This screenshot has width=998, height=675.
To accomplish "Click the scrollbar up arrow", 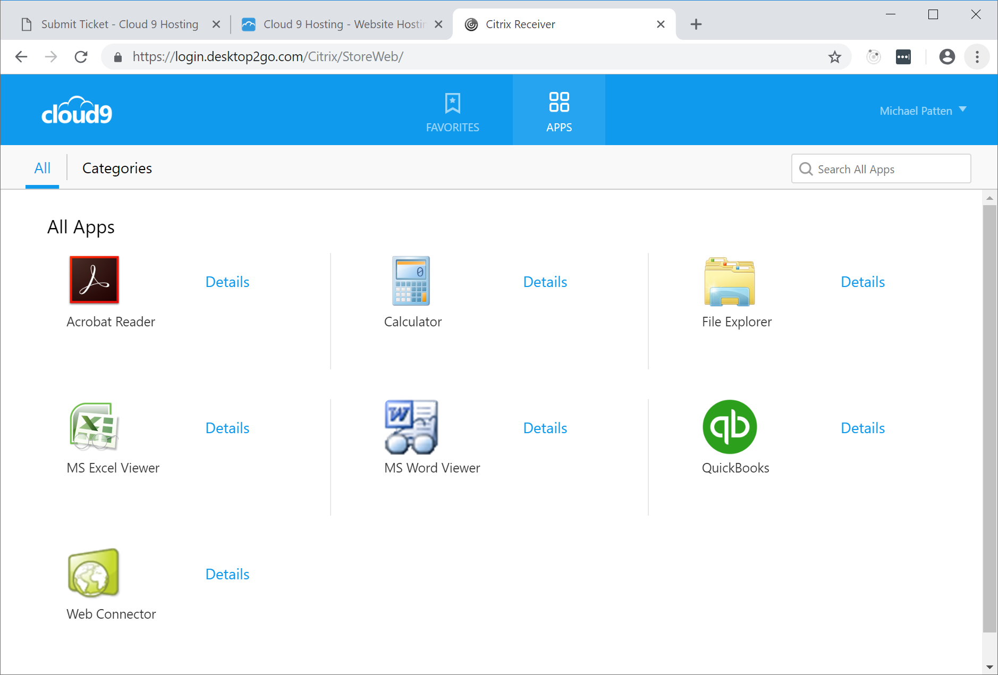I will pos(989,198).
